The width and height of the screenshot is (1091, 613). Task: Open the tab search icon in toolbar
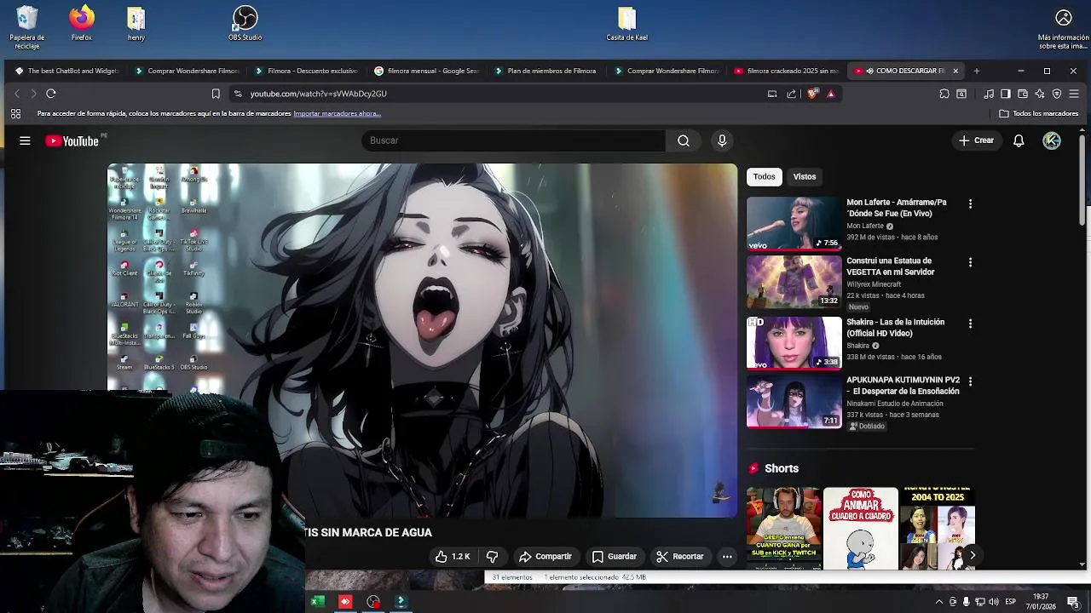point(961,94)
